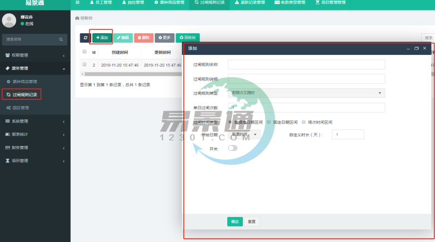
Task: Expand the 系统管理 sidebar menu
Action: [x=35, y=122]
